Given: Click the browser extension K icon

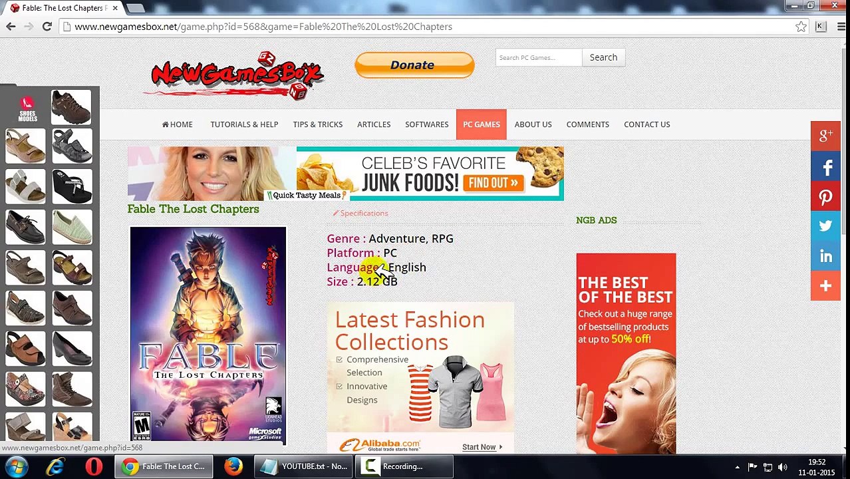Looking at the screenshot, I should click(821, 27).
